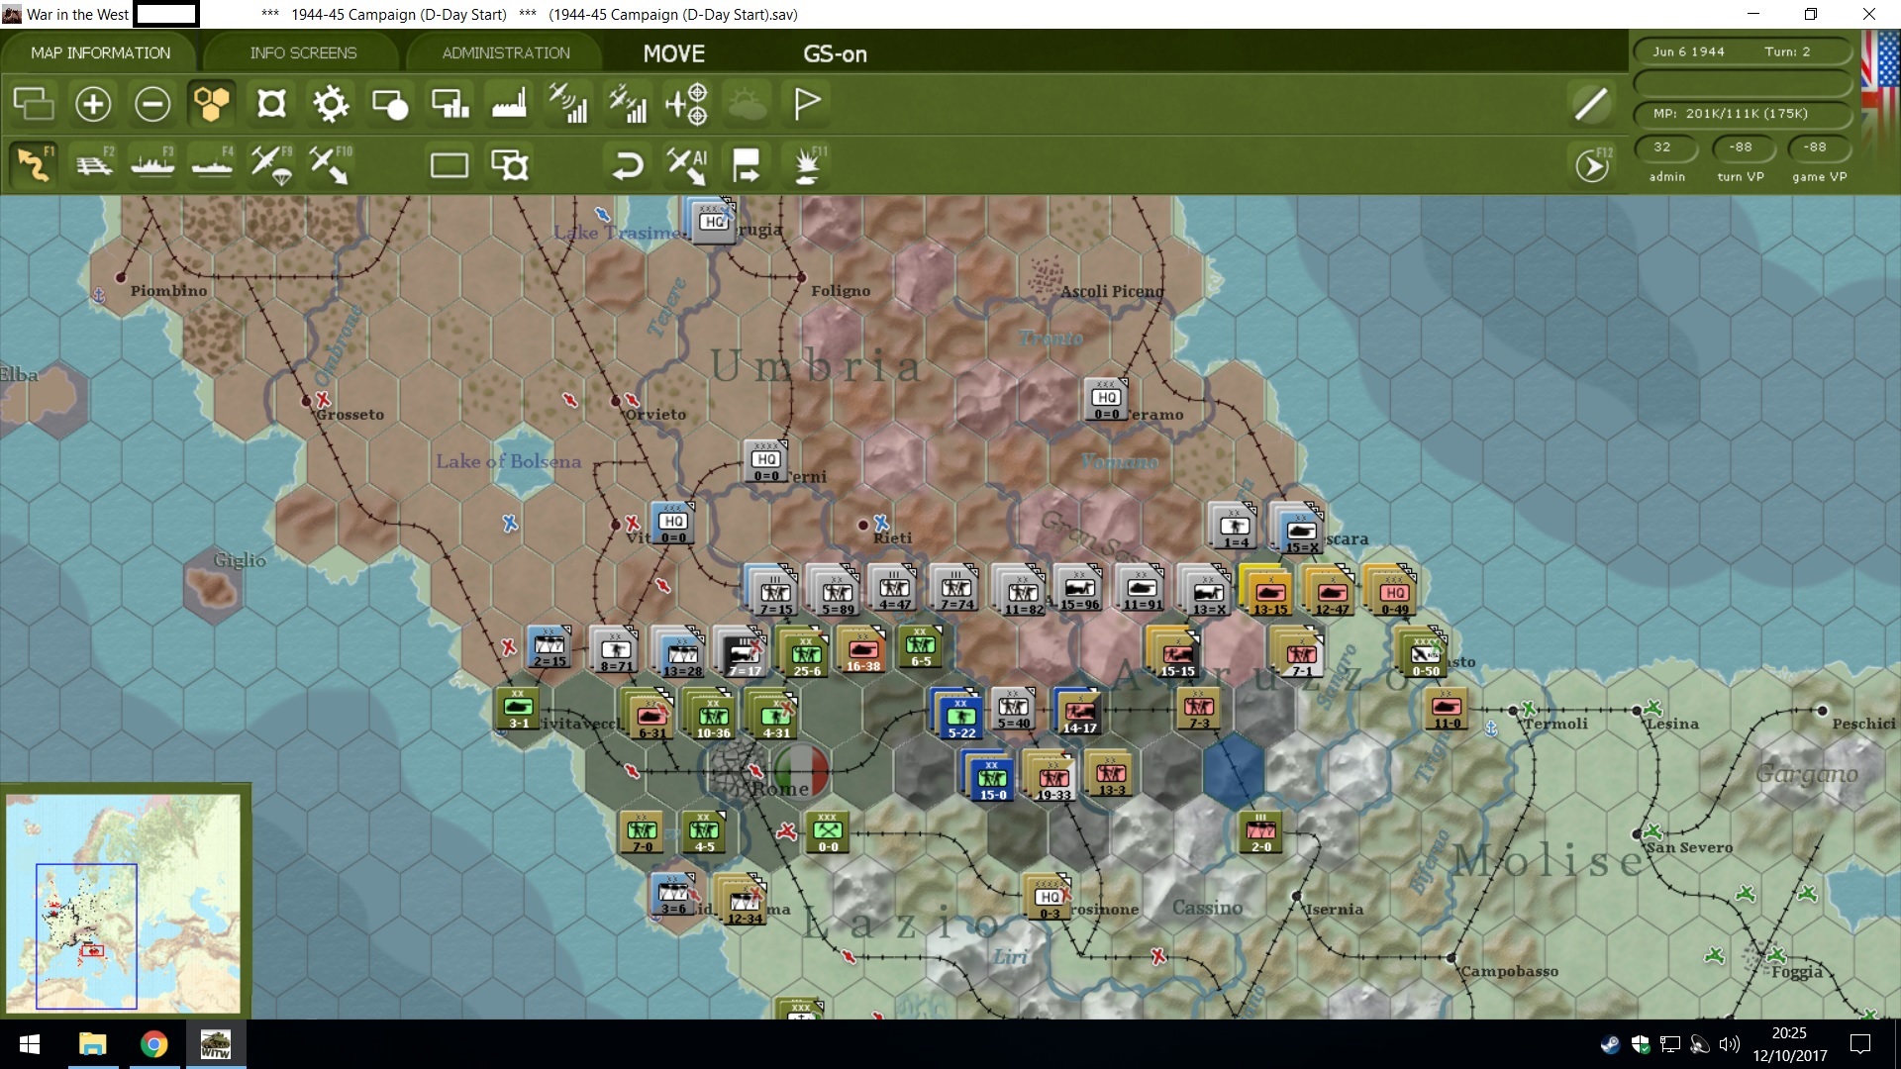Image resolution: width=1901 pixels, height=1069 pixels.
Task: Open File Explorer from the taskbar
Action: click(x=92, y=1044)
